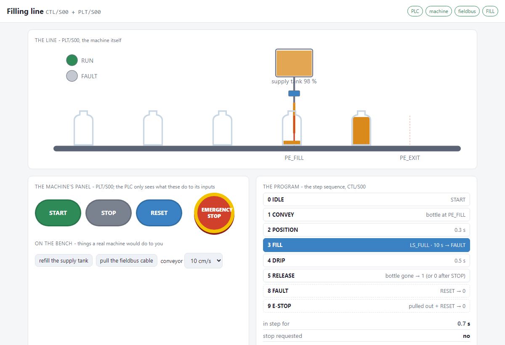Image resolution: width=505 pixels, height=345 pixels.
Task: Click the machine tag in the header
Action: point(439,11)
